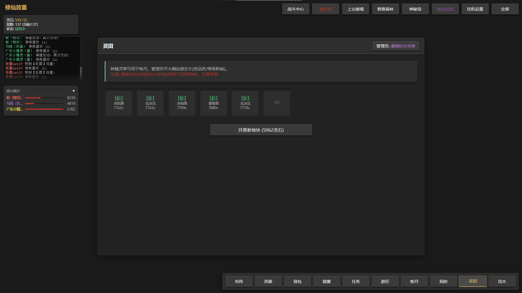The height and width of the screenshot is (293, 522).
Task: Click 广东小精 health progress bar
Action: click(x=44, y=109)
